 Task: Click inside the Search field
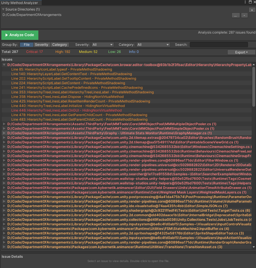pyautogui.click(x=219, y=45)
